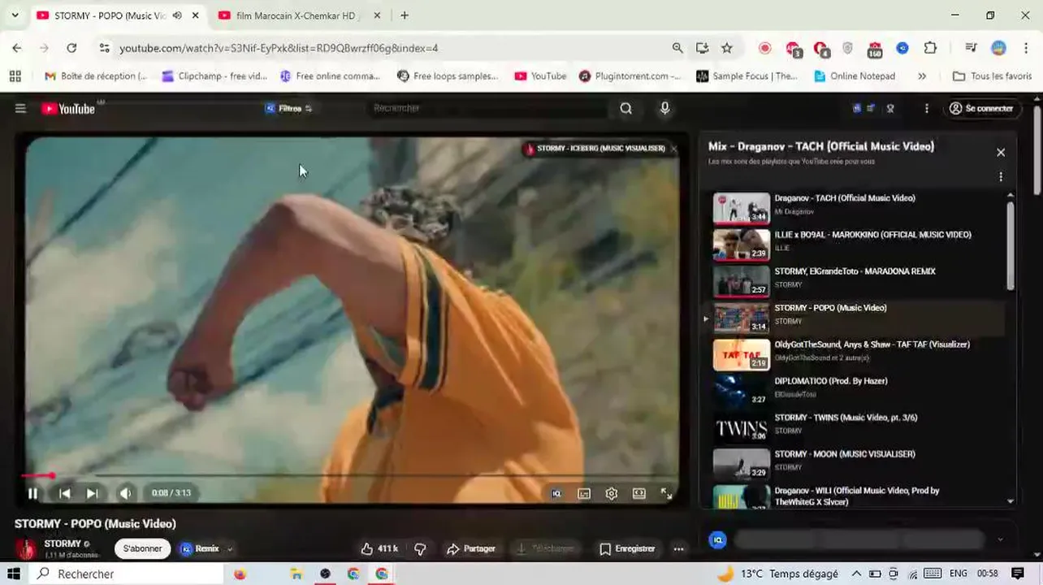This screenshot has width=1043, height=585.
Task: Open the Chrome extensions puzzle menu
Action: point(930,48)
